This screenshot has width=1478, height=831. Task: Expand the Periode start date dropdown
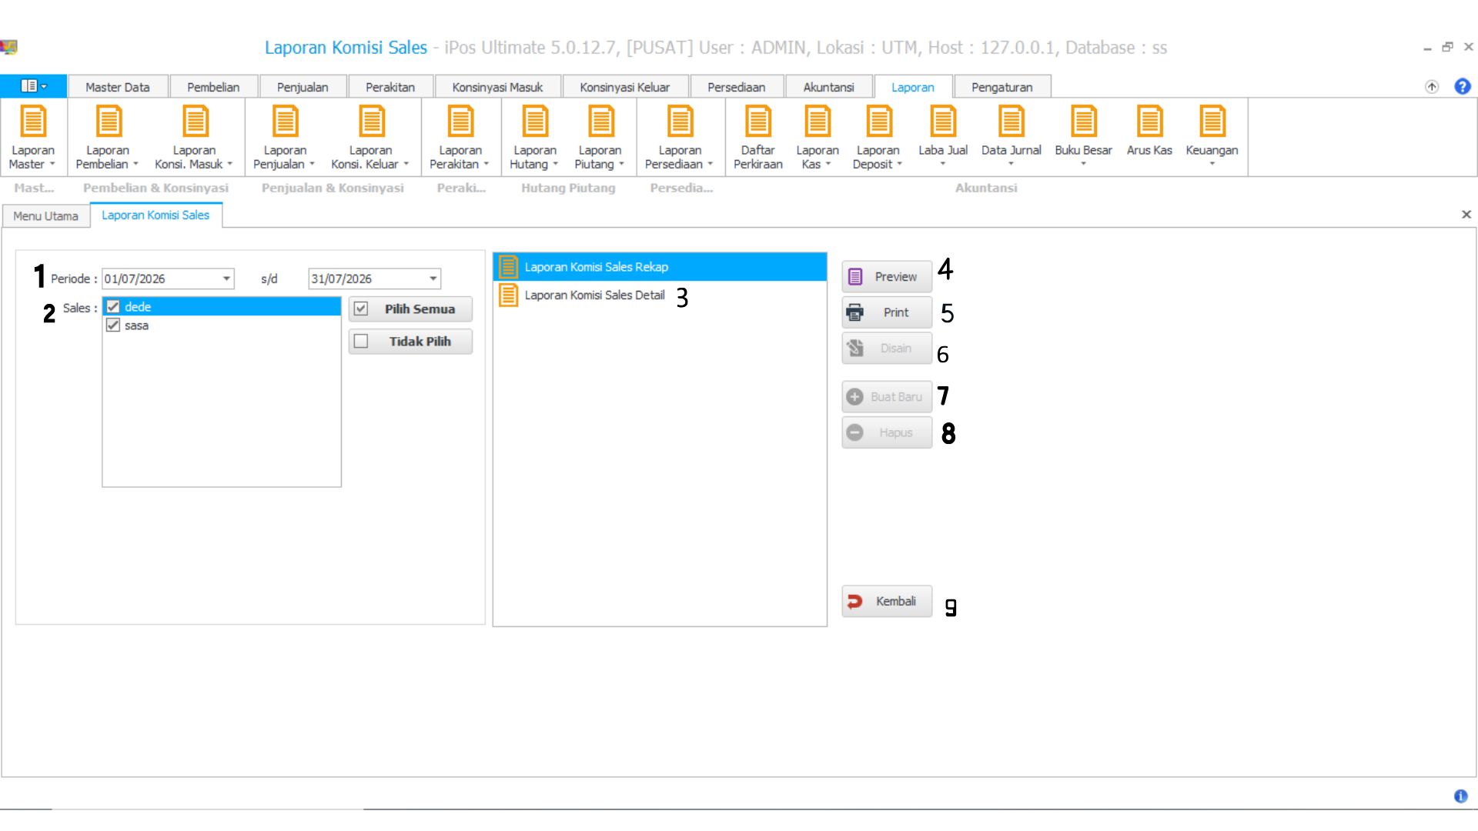tap(226, 279)
